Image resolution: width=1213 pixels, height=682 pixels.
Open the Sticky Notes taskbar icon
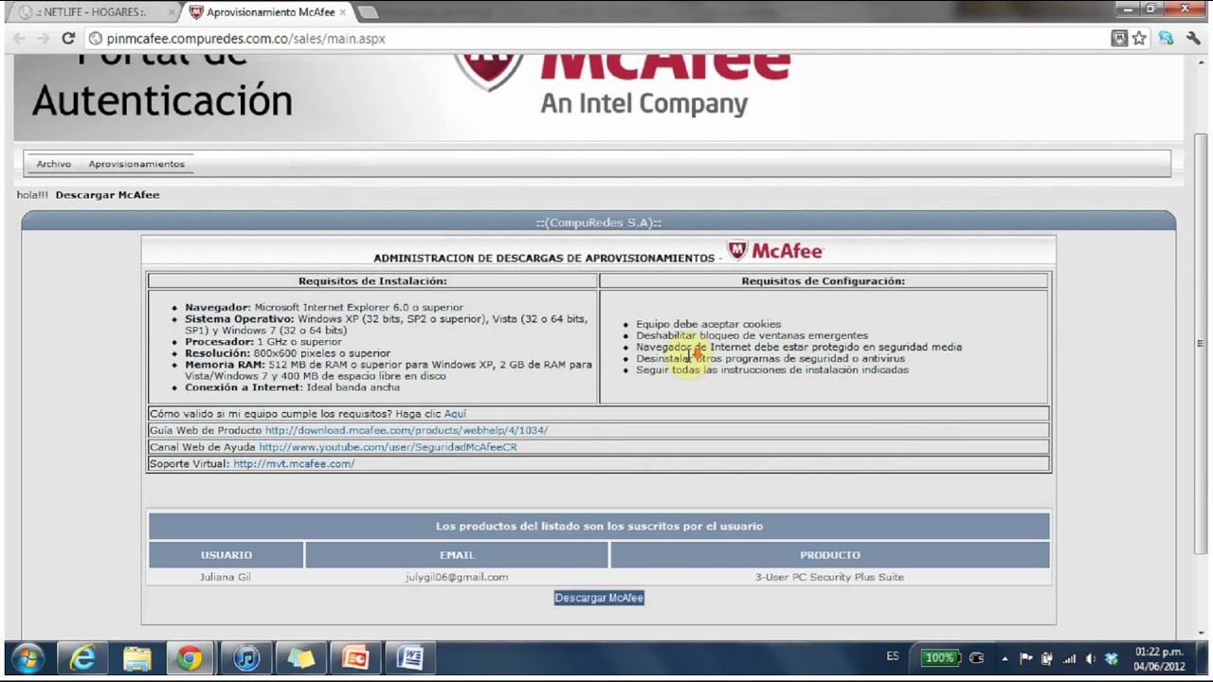[300, 657]
